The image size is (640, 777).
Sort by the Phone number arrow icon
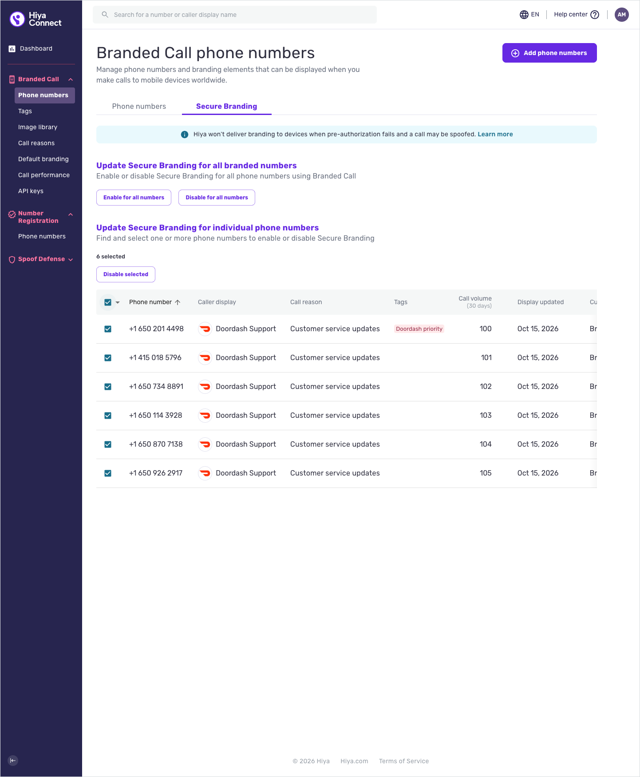178,302
